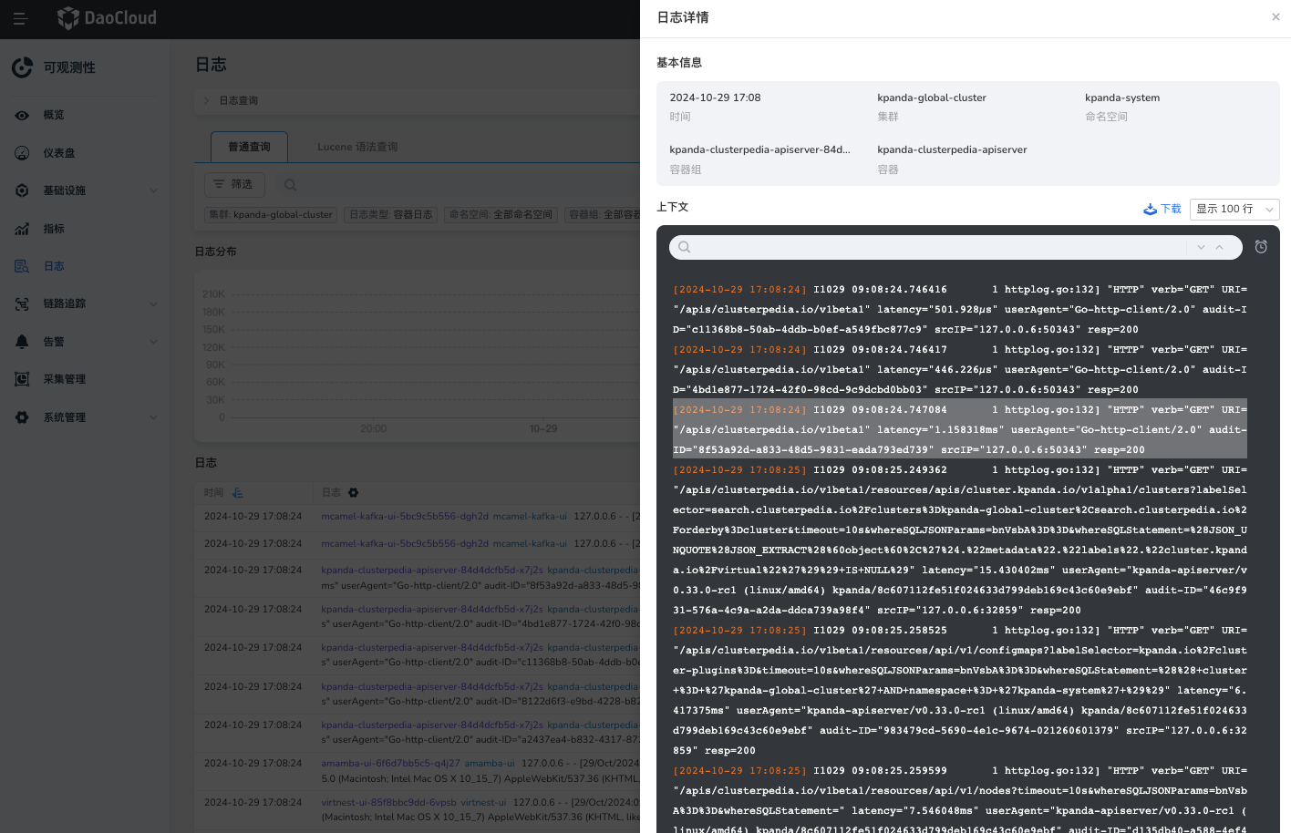Click the magnifier icon next to 筛选
This screenshot has width=1291, height=833.
click(290, 184)
